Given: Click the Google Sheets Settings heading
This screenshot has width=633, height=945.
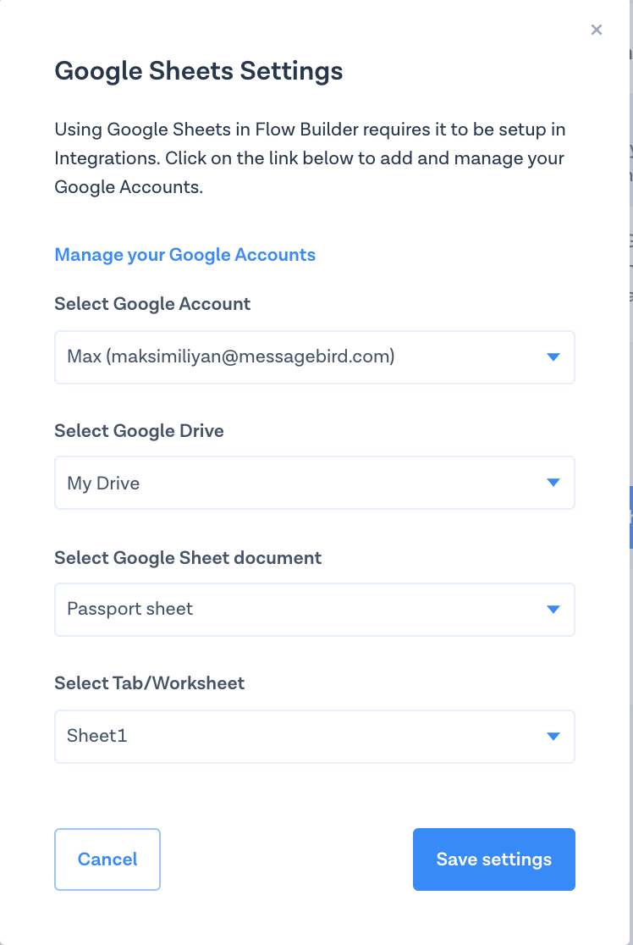Looking at the screenshot, I should click(x=199, y=70).
